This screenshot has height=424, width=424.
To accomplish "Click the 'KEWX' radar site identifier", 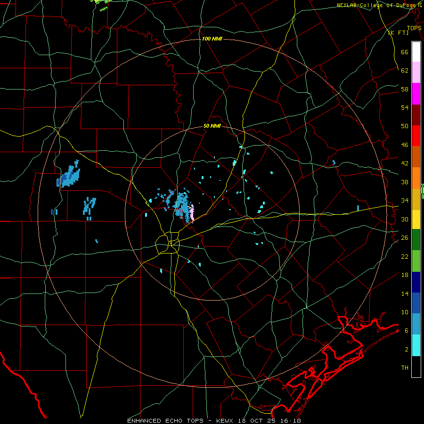I will 224,421.
